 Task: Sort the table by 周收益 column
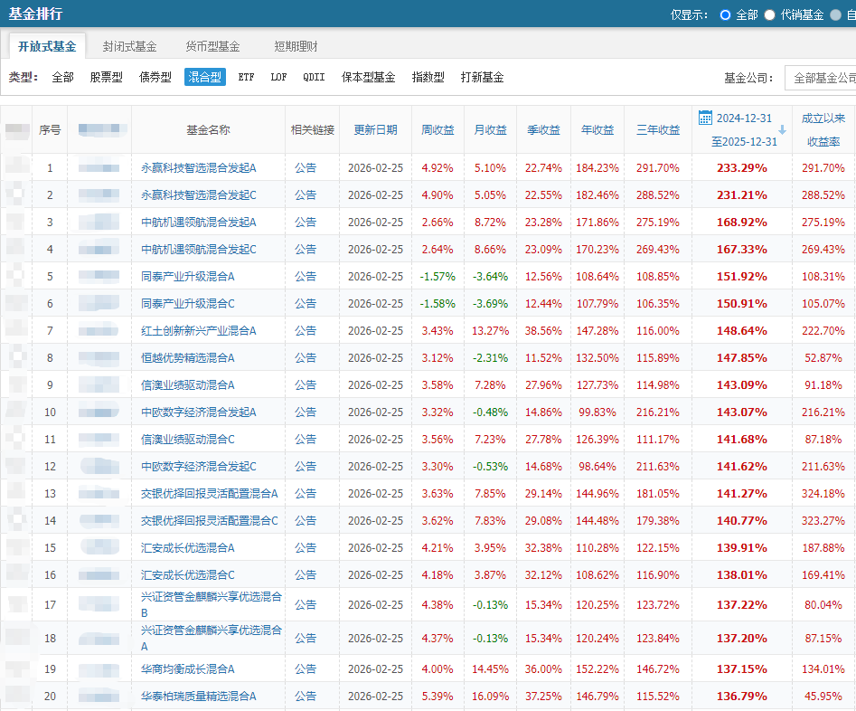point(437,129)
